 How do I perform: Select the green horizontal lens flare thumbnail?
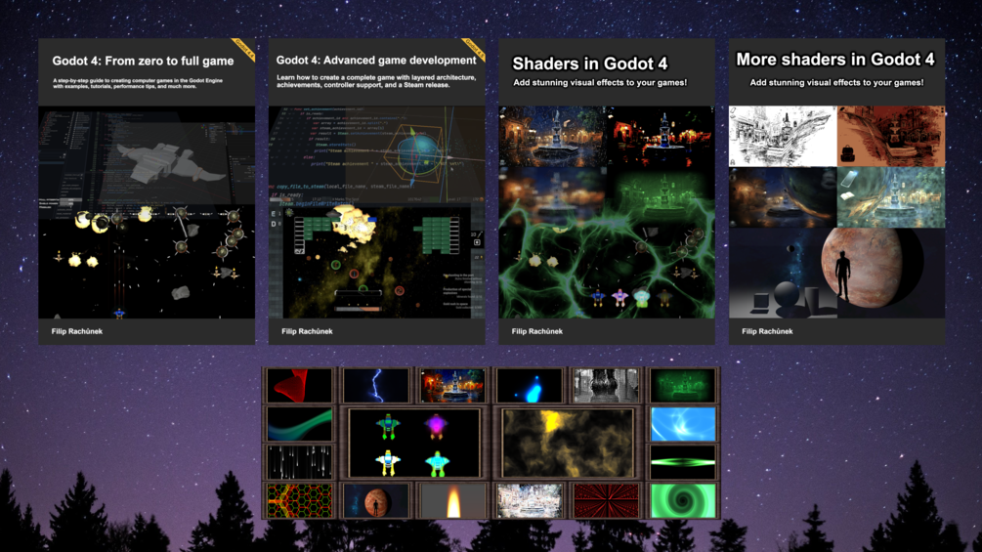click(683, 462)
